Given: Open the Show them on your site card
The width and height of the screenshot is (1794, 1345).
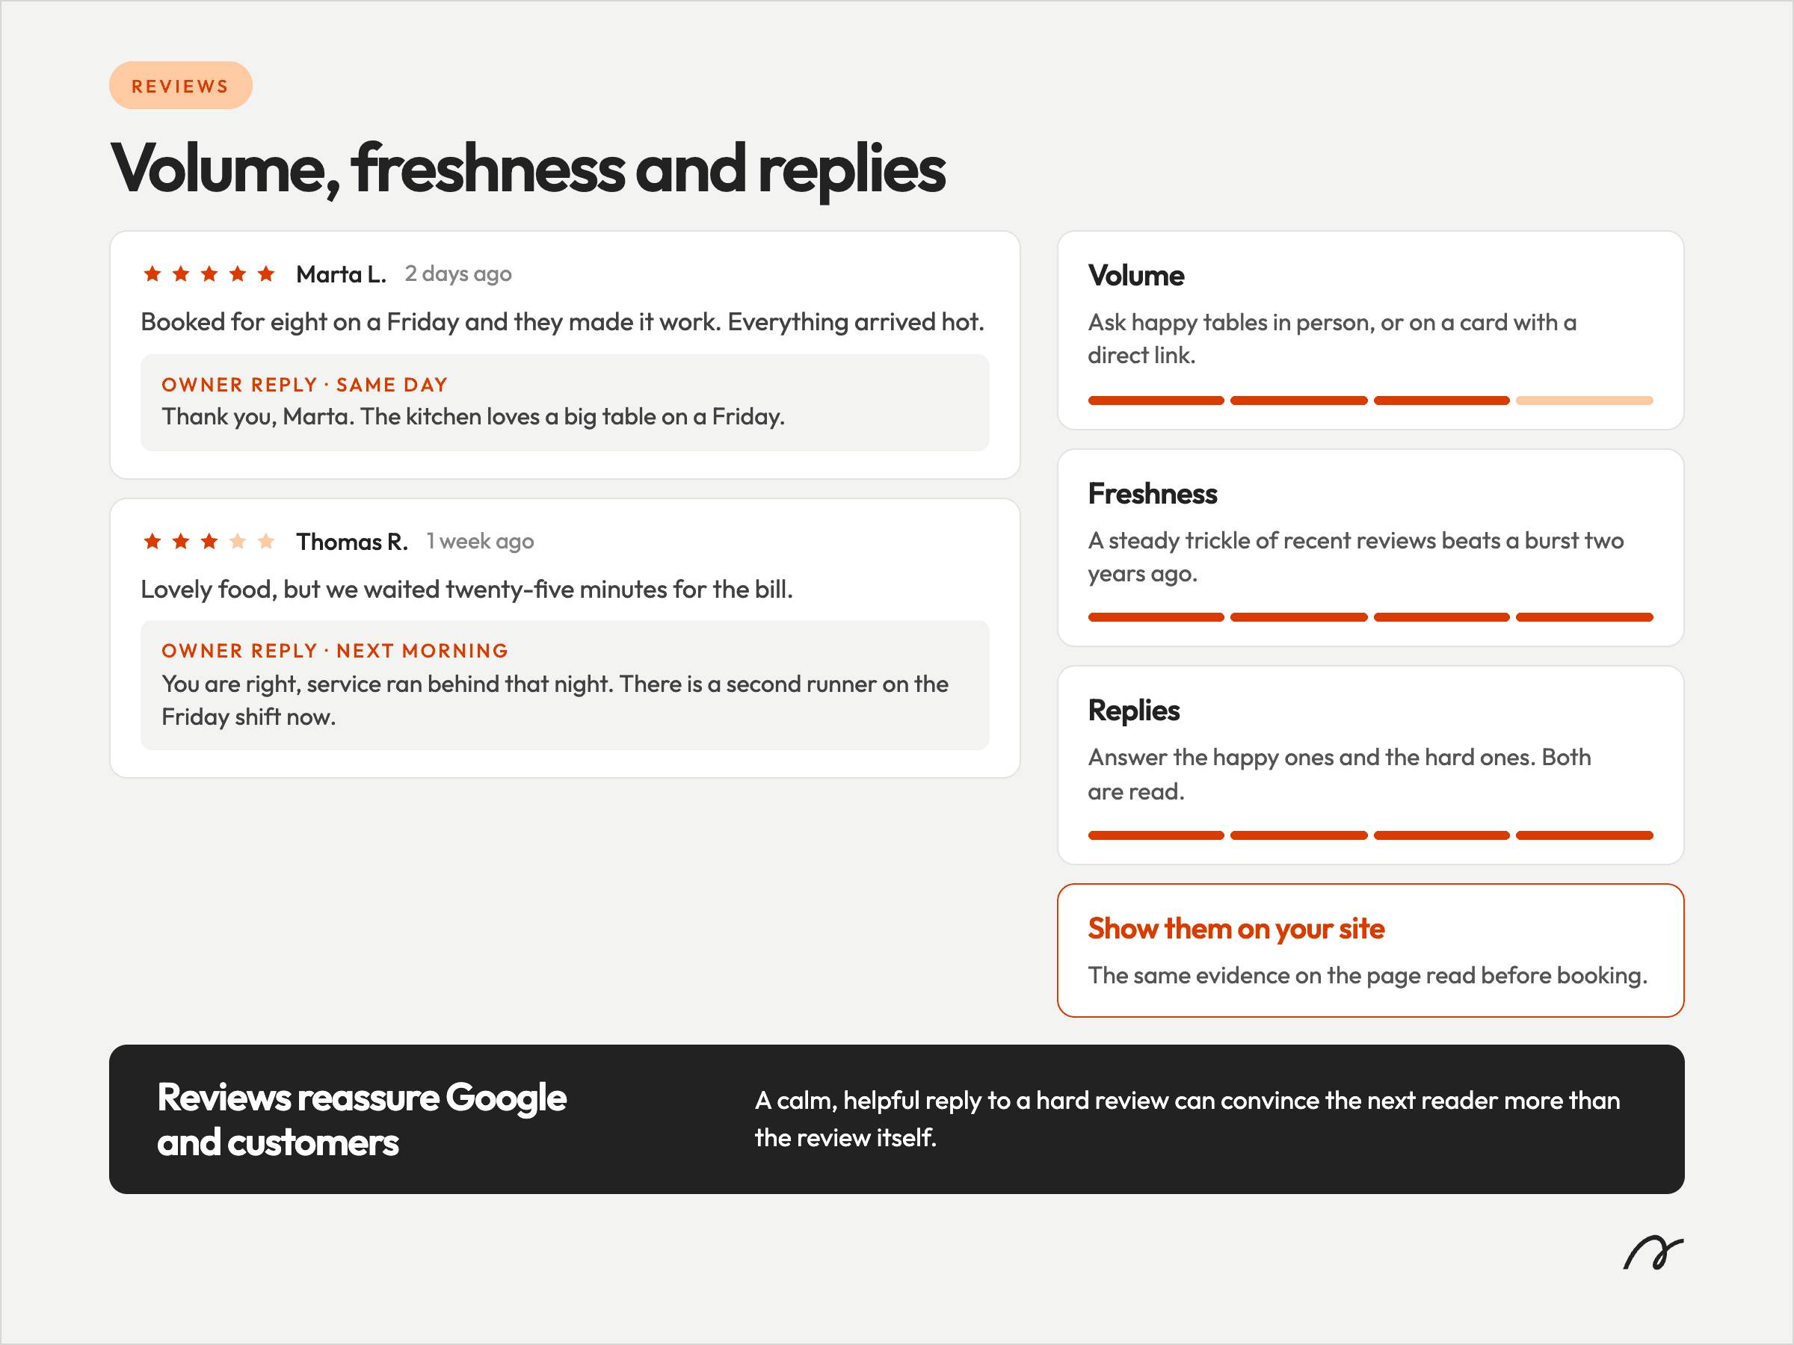Looking at the screenshot, I should [x=1371, y=950].
